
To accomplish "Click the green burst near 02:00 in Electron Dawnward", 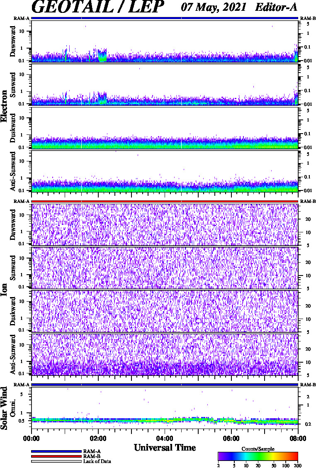I will tap(102, 56).
